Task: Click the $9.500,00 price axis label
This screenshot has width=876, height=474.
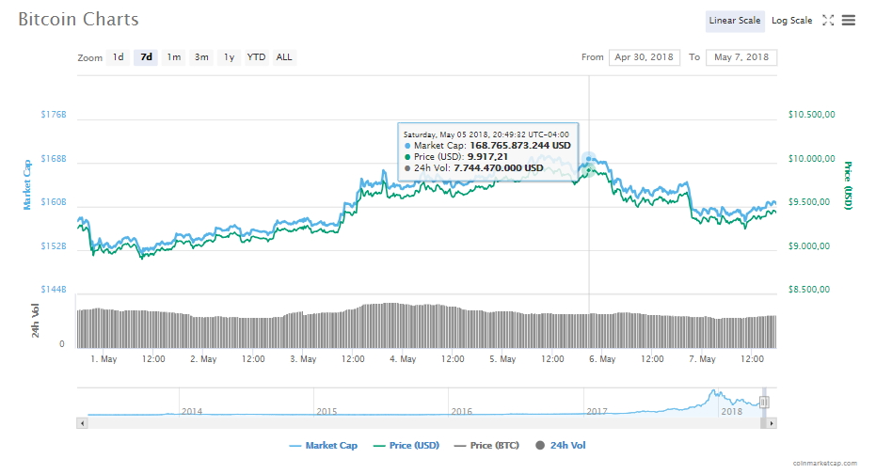Action: 809,202
